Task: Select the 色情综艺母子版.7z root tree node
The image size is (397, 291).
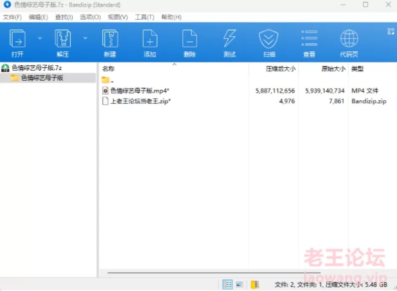Action: pos(37,68)
